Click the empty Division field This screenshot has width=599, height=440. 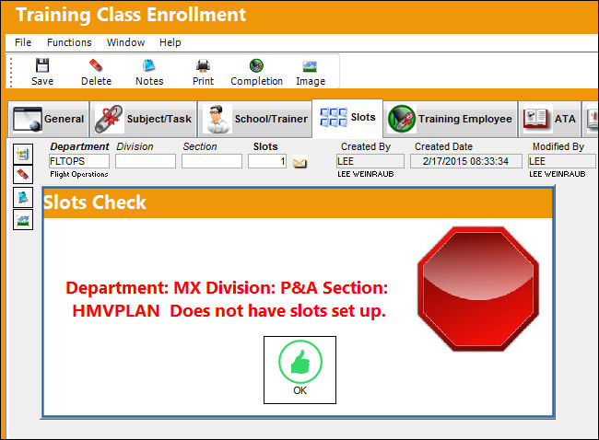pyautogui.click(x=146, y=161)
